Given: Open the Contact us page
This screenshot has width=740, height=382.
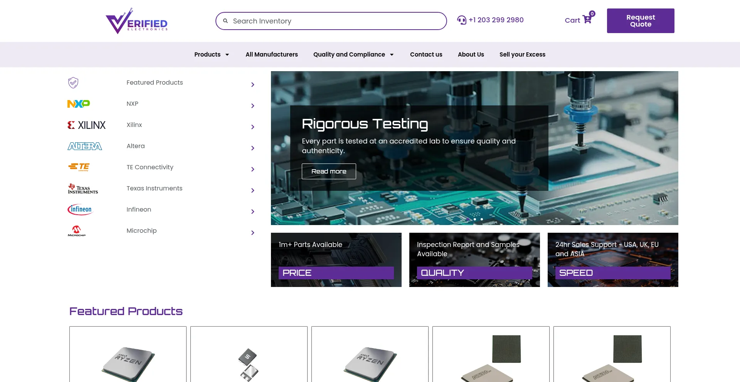Looking at the screenshot, I should tap(426, 55).
